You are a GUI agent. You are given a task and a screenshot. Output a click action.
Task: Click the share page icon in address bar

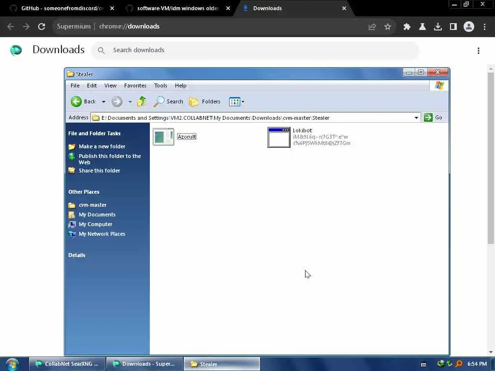click(372, 27)
